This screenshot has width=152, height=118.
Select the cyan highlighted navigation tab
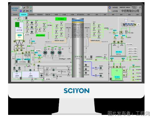tap(23, 14)
